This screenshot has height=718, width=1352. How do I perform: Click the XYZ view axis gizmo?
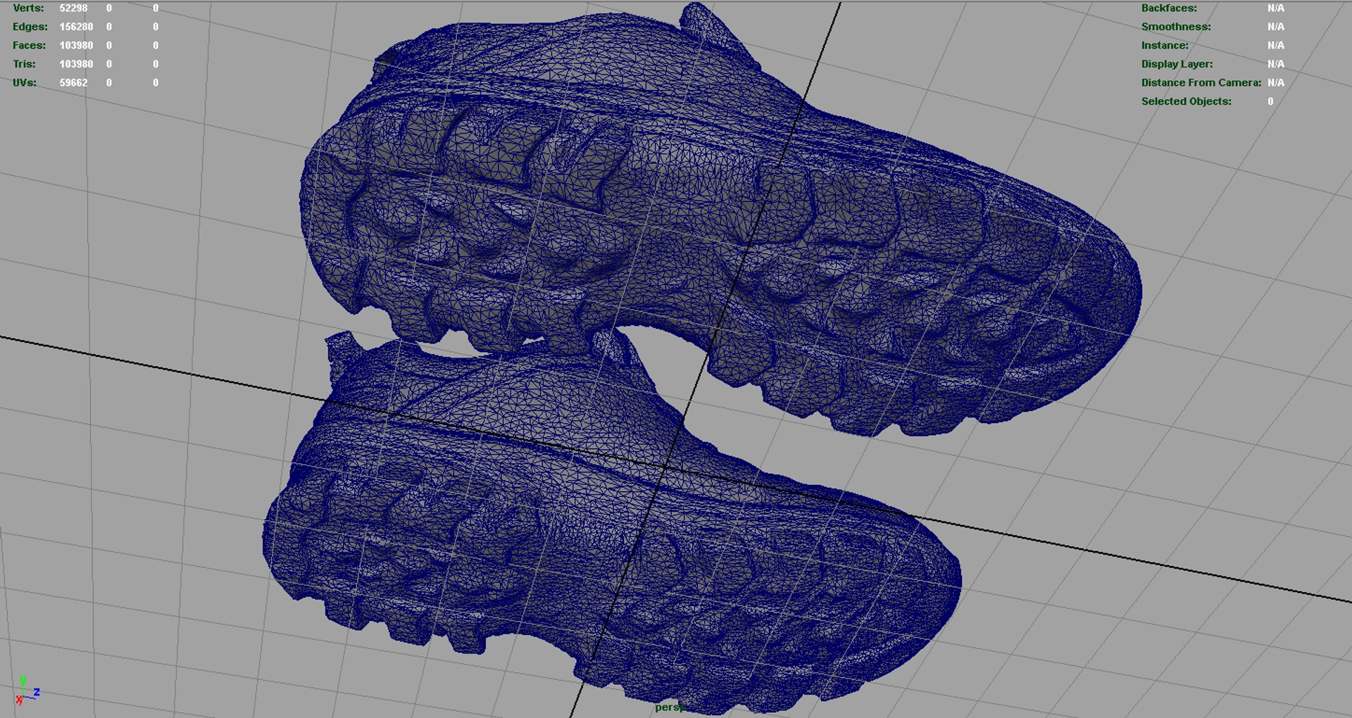pos(27,691)
